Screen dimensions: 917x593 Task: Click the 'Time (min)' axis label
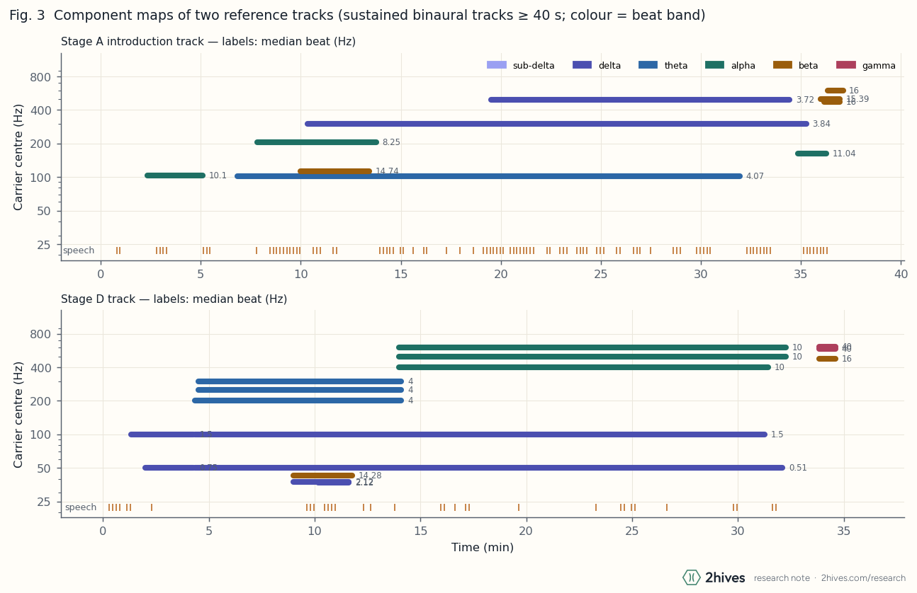point(483,548)
